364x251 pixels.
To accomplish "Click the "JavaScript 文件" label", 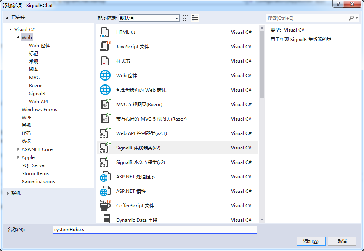I will (x=133, y=47).
